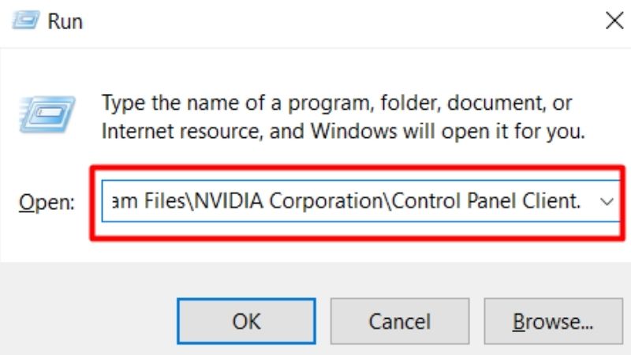Click empty title bar area beside Run

click(342, 21)
